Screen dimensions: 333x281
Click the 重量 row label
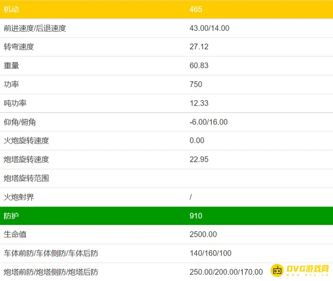pos(11,65)
